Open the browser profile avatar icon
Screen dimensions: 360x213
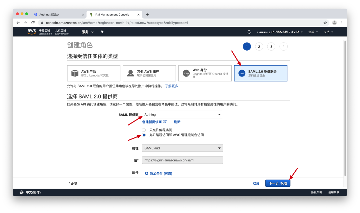pos(334,23)
